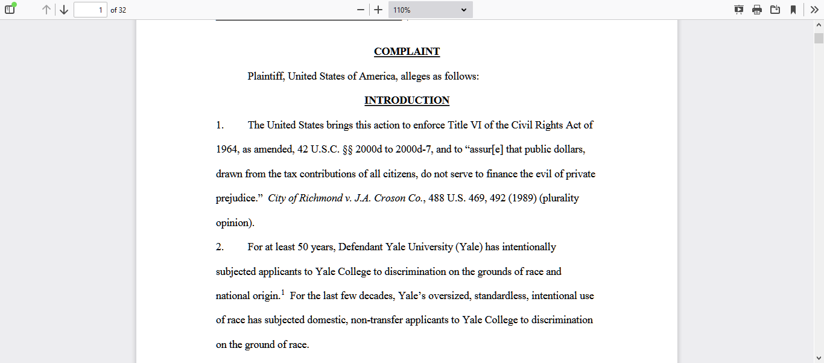Zoom in on the document
The image size is (824, 363).
378,10
